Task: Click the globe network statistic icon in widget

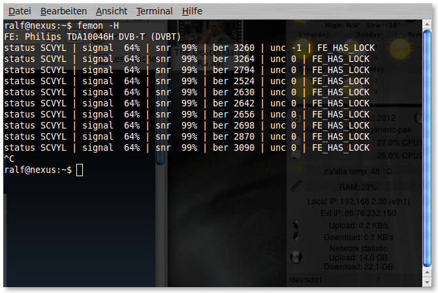Action: 296,257
